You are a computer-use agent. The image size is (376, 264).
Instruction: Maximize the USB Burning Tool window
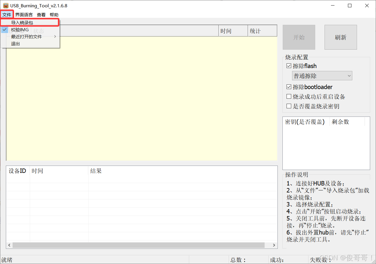pyautogui.click(x=350, y=6)
